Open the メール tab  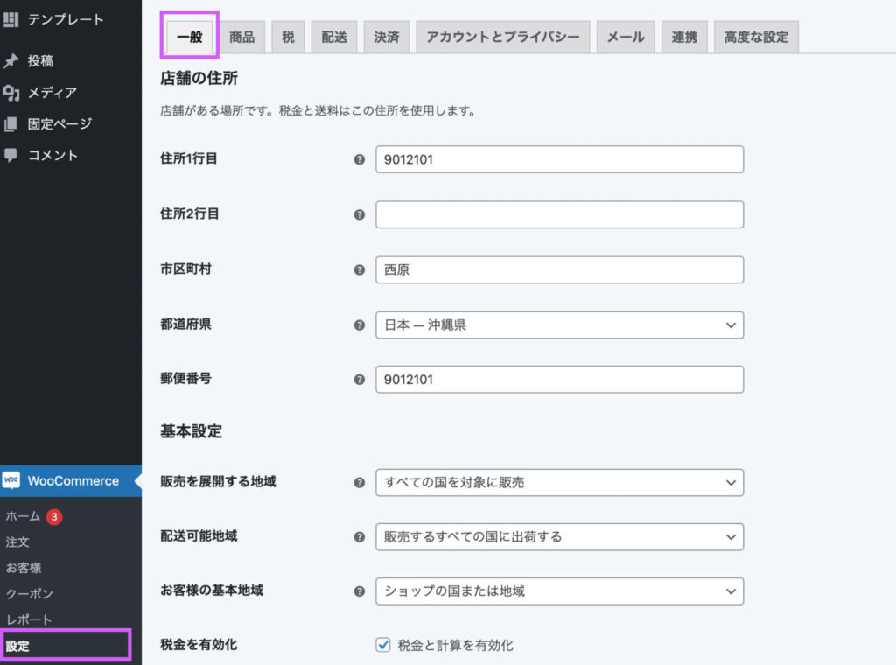click(x=626, y=37)
